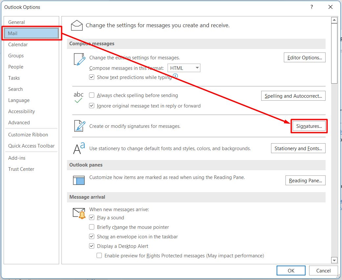Screen dimensions: 342x280
Task: Select the Add-ins category
Action: 32,158
